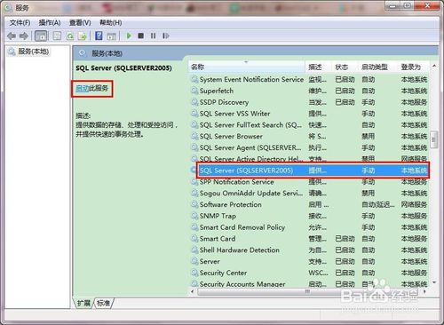The height and width of the screenshot is (325, 444).
Task: Click the Refresh toolbar icon
Action: click(x=70, y=36)
